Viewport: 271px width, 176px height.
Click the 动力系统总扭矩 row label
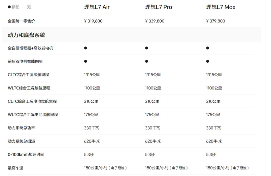point(21,141)
